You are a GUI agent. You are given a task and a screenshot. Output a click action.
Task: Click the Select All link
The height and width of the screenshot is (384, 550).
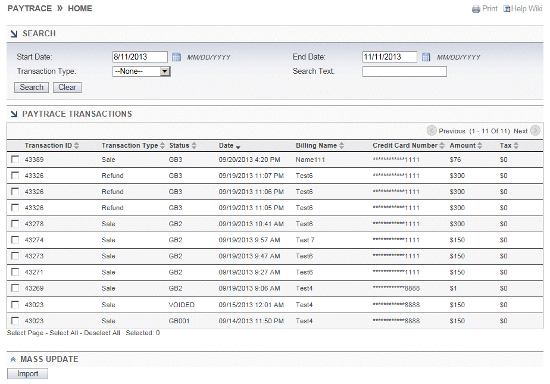[64, 333]
